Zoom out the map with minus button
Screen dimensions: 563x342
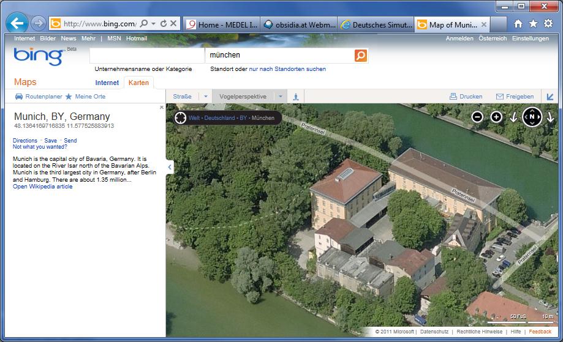(x=477, y=117)
